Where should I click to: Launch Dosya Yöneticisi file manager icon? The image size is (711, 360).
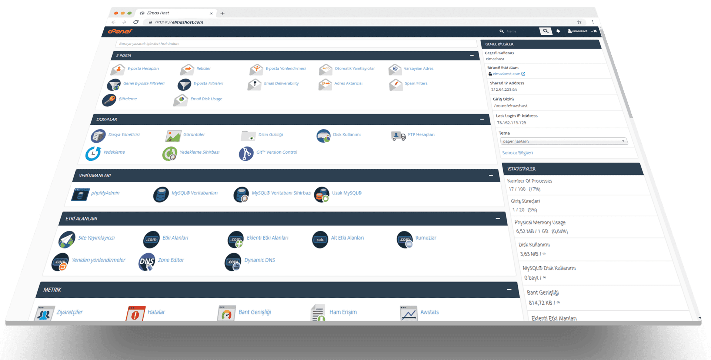[x=98, y=136]
